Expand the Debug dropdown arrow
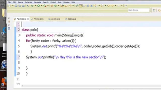Image resolution: width=161 pixels, height=90 pixels. tap(35, 6)
